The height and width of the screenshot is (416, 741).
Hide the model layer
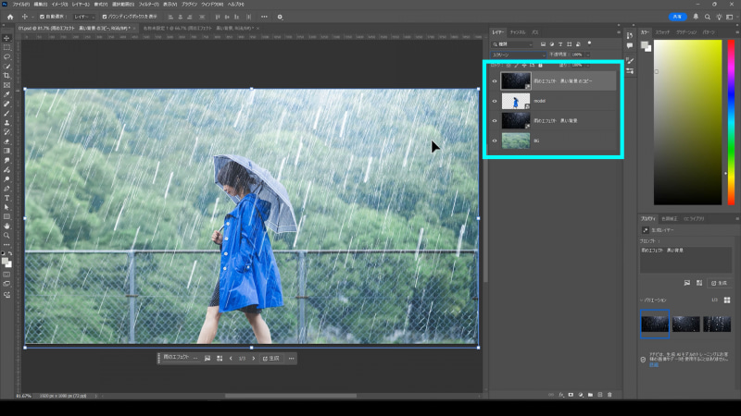495,101
